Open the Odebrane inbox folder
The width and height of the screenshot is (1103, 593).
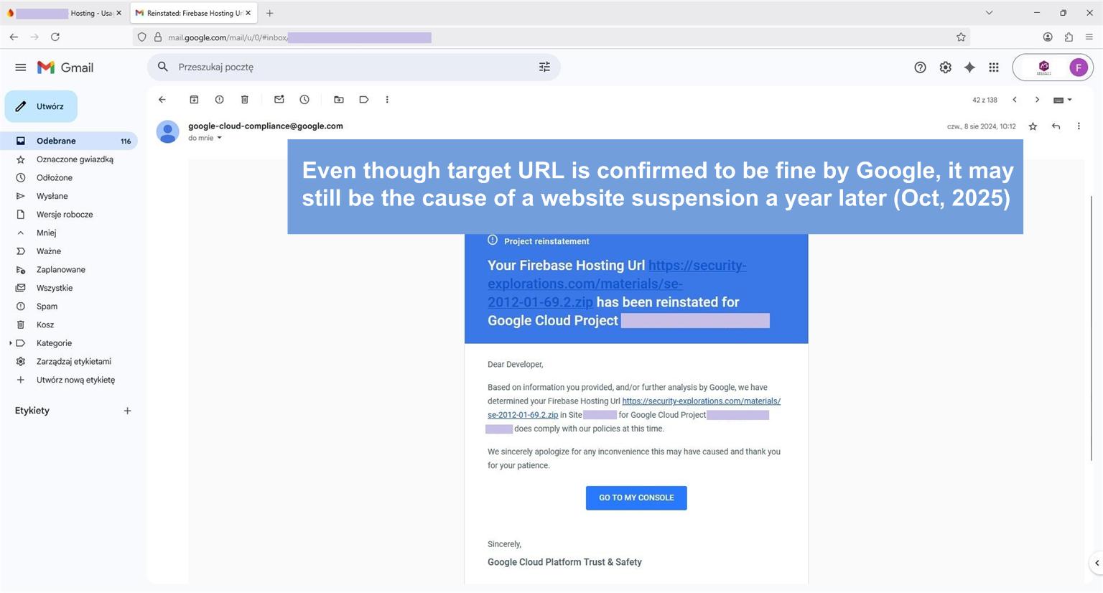pyautogui.click(x=56, y=141)
